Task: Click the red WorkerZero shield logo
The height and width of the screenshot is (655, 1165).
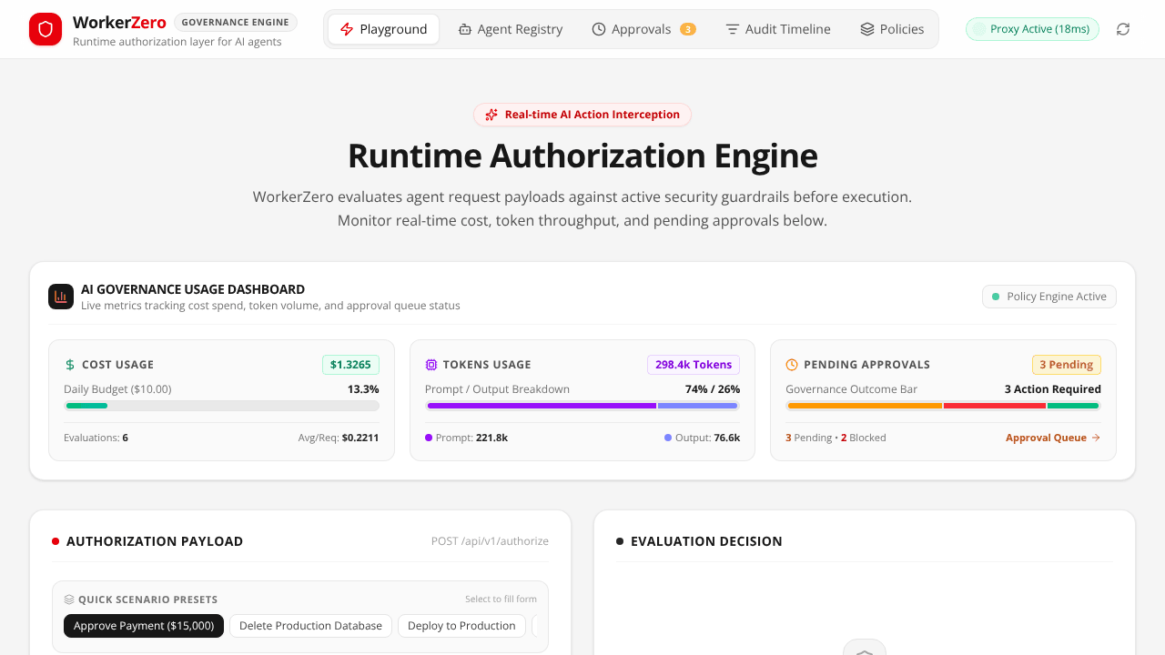Action: pos(46,29)
